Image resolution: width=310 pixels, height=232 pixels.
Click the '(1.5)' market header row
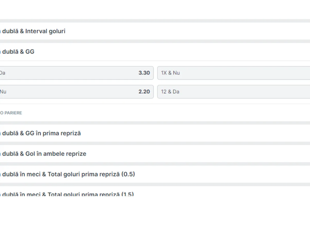coord(127,194)
